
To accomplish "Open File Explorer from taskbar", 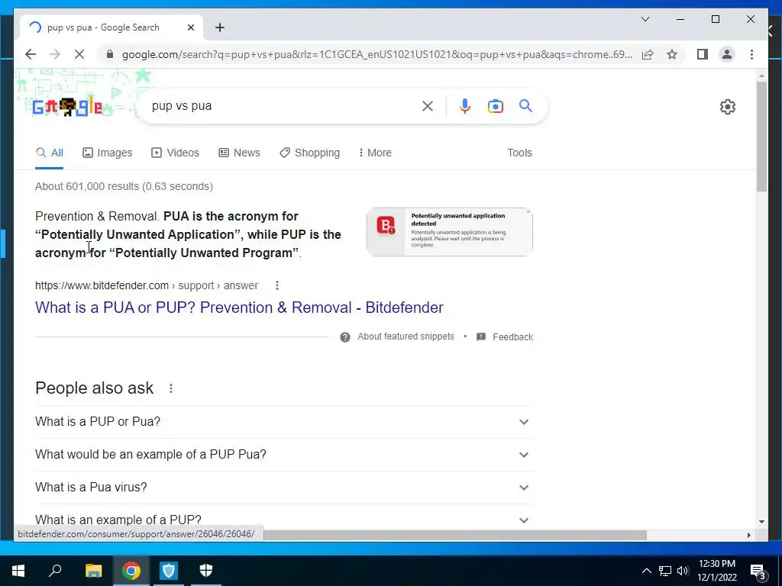I will pyautogui.click(x=93, y=571).
